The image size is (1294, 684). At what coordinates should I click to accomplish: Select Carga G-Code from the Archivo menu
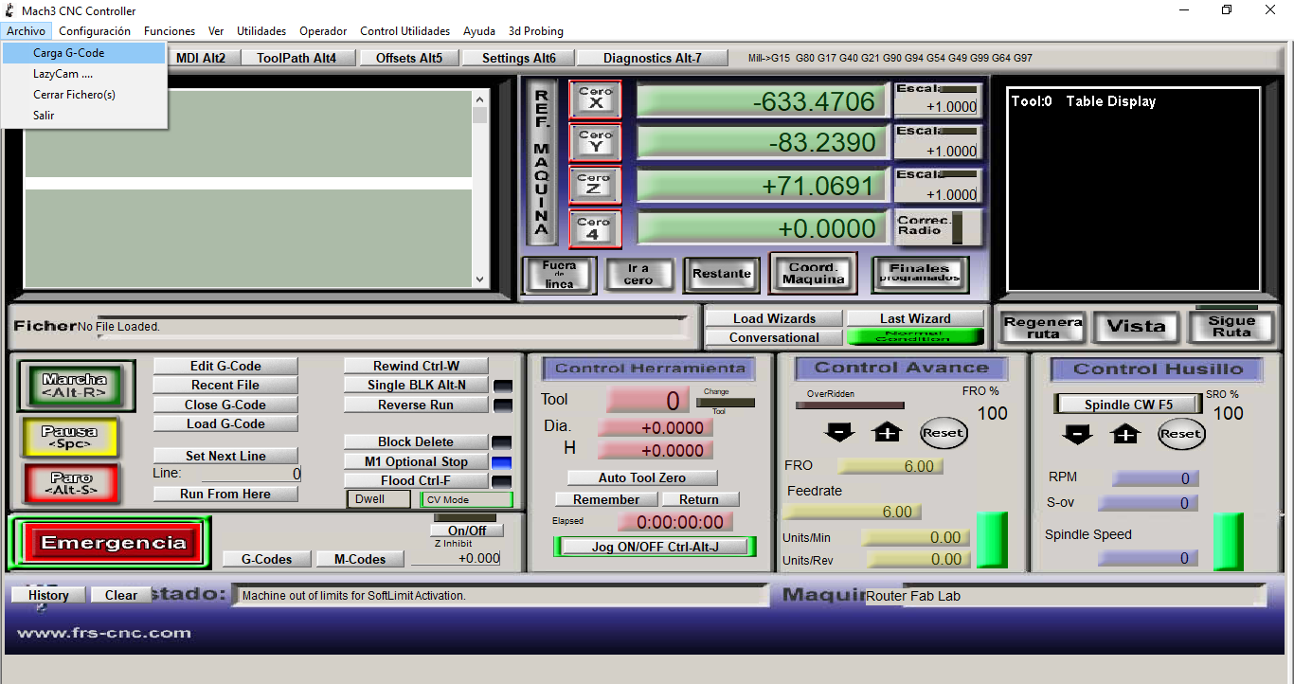click(83, 53)
